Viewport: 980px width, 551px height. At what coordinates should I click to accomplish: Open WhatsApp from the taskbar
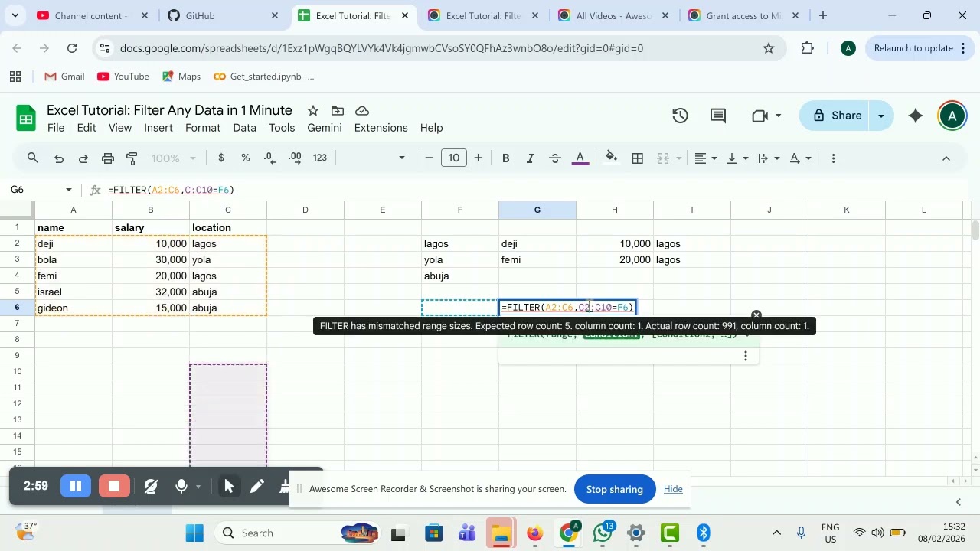pyautogui.click(x=603, y=533)
